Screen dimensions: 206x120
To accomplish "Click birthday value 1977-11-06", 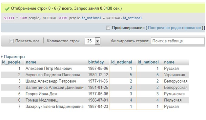I will tap(98, 81).
